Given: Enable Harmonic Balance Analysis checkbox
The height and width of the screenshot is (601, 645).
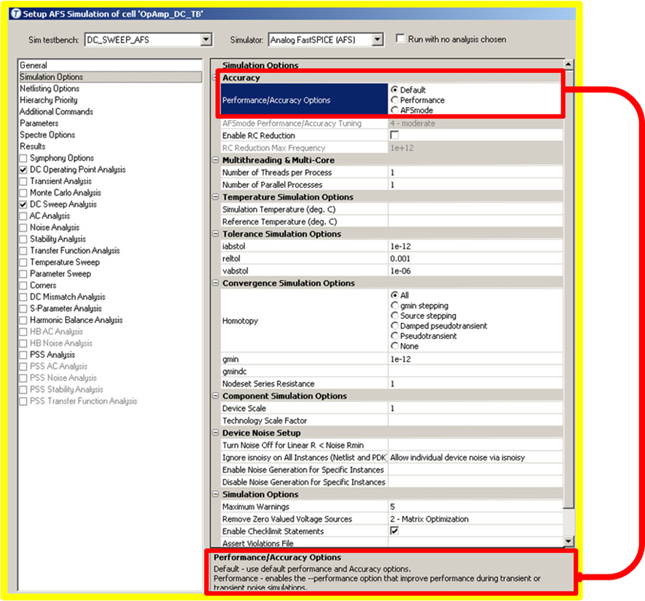Looking at the screenshot, I should pos(23,320).
